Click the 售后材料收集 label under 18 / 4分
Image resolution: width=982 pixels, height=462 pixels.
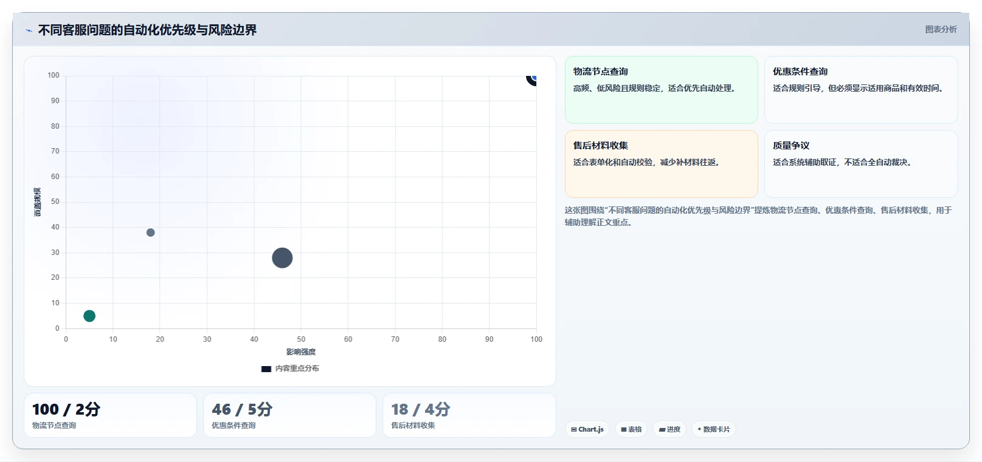pyautogui.click(x=413, y=426)
